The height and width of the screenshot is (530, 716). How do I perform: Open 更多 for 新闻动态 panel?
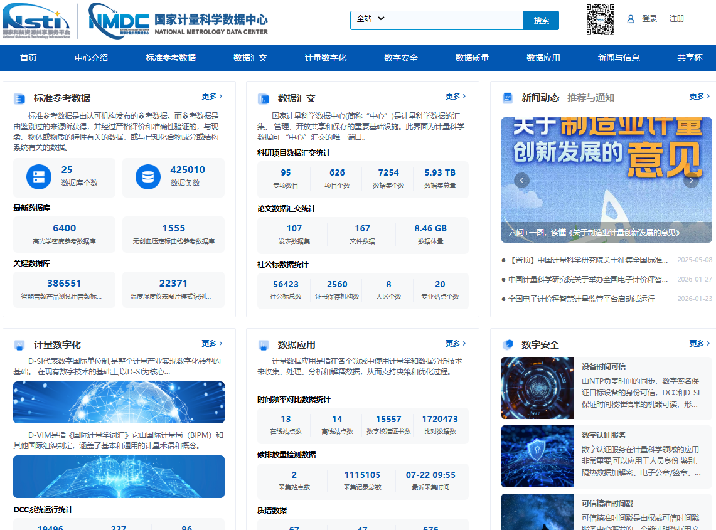click(698, 96)
